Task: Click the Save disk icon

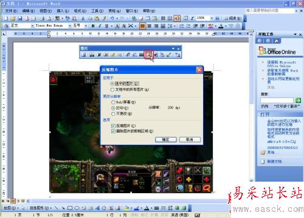Action: (x=20, y=19)
